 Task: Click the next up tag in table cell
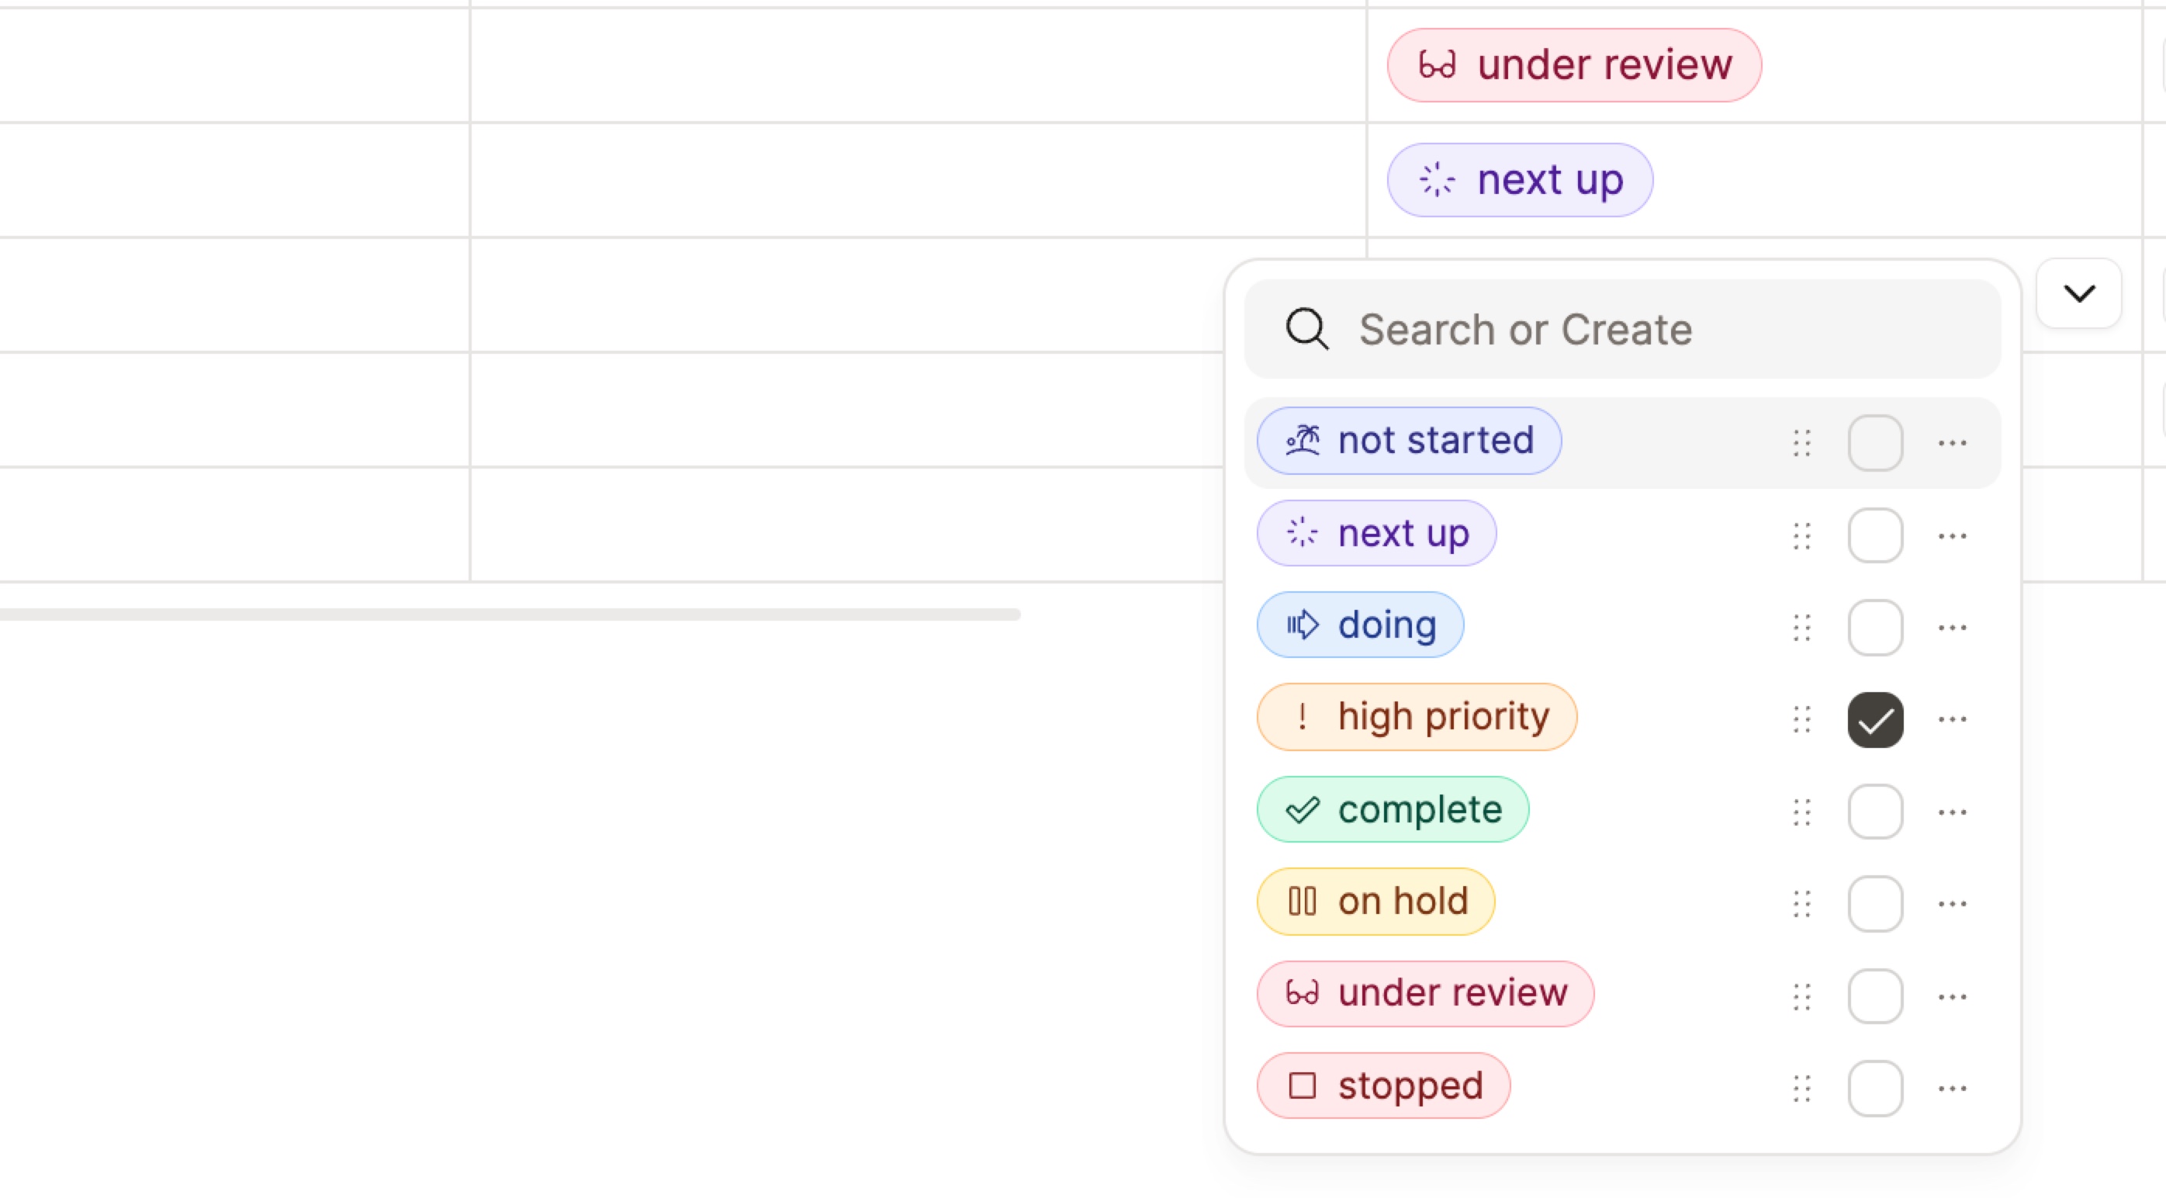[x=1520, y=180]
